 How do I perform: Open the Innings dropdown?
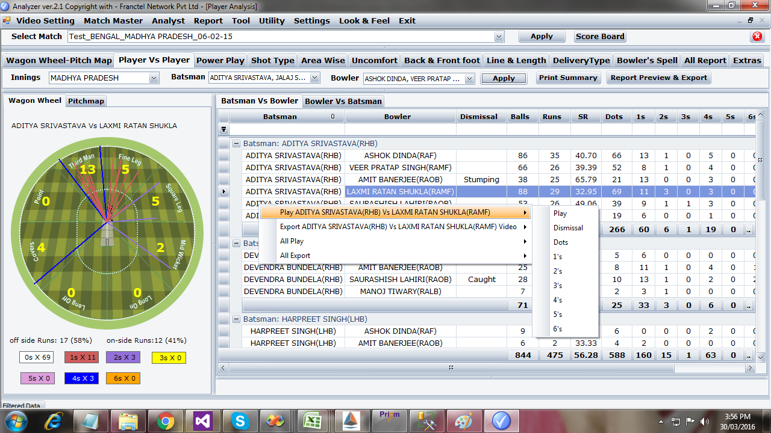click(154, 78)
